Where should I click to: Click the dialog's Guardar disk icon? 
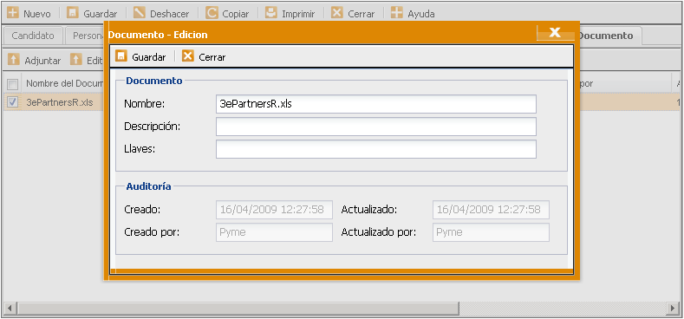(121, 56)
